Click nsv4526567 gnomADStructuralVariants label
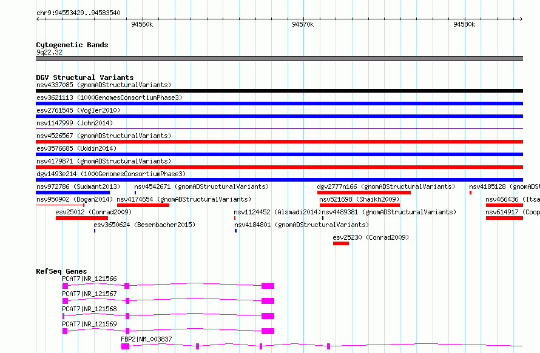Image resolution: width=540 pixels, height=353 pixels. pyautogui.click(x=104, y=136)
